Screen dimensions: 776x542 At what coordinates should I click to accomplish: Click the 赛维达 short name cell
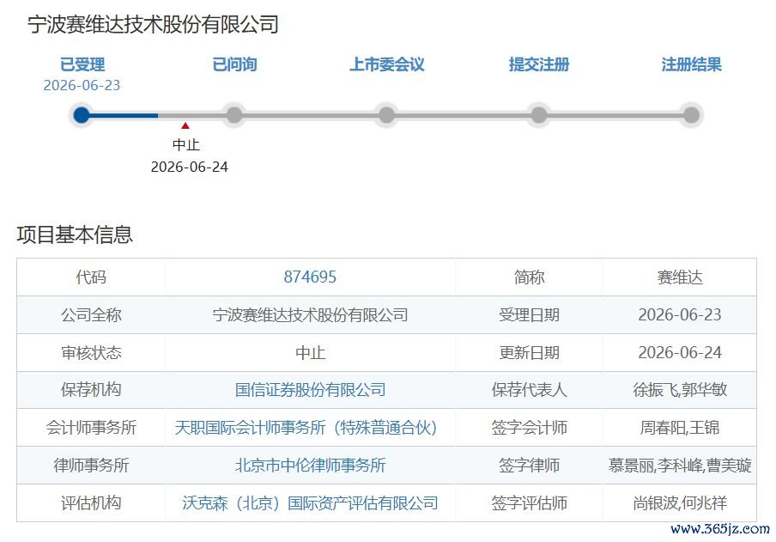(x=680, y=277)
